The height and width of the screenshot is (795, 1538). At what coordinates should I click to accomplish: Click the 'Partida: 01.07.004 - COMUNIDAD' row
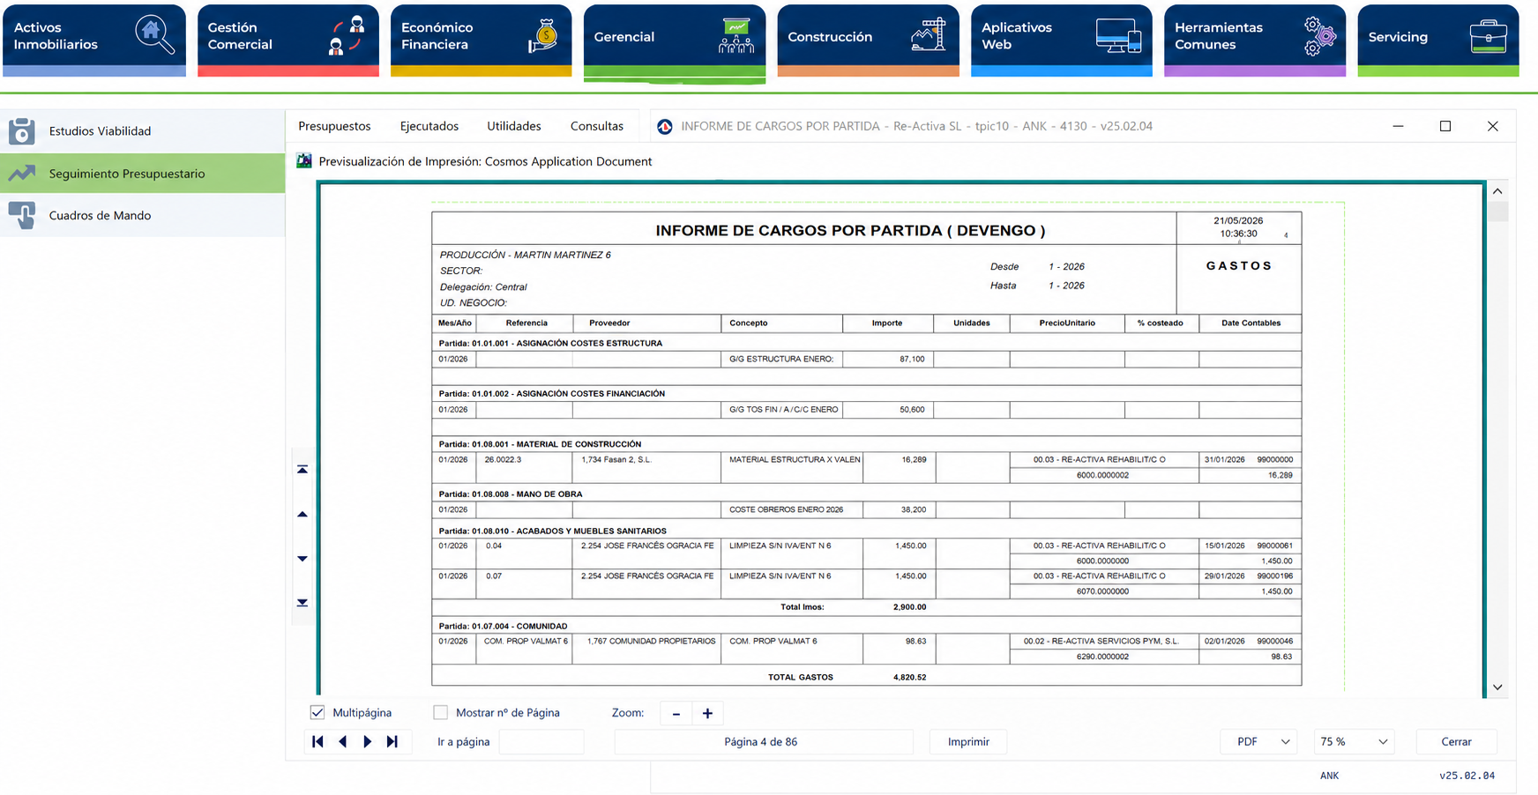pos(866,627)
